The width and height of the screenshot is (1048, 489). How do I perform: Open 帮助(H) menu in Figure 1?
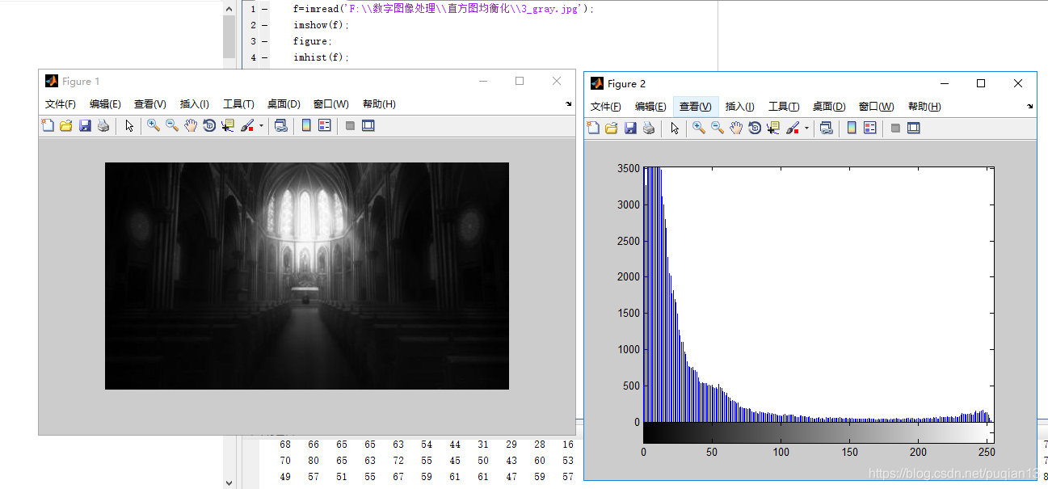379,104
